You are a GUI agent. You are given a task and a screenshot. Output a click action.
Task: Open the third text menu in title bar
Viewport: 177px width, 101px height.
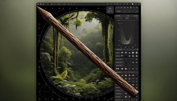pos(64,4)
